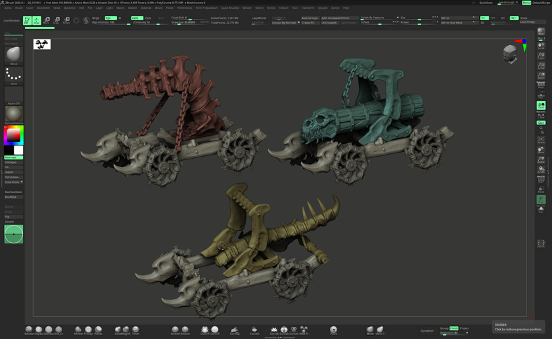
Task: Select the Draw mode button
Action: 36,21
